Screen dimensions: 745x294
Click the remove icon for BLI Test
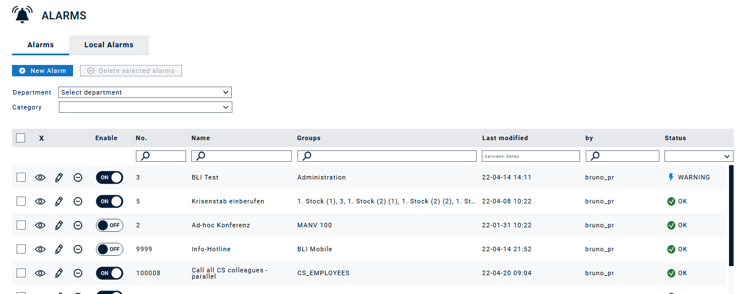coord(78,177)
